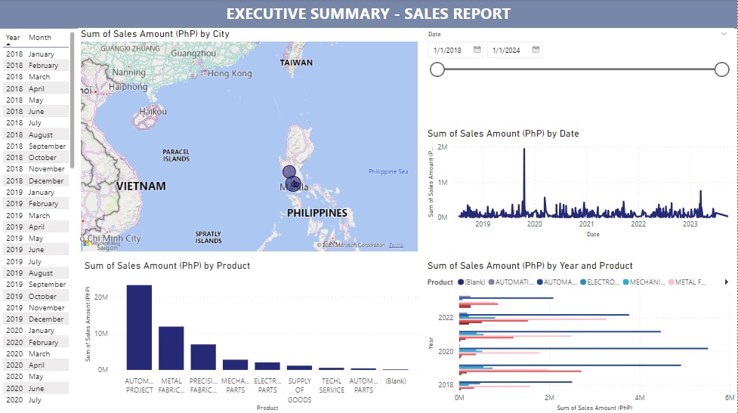Click the tallest AUTOM... PROJECT bar
This screenshot has height=413, width=738.
[x=139, y=327]
